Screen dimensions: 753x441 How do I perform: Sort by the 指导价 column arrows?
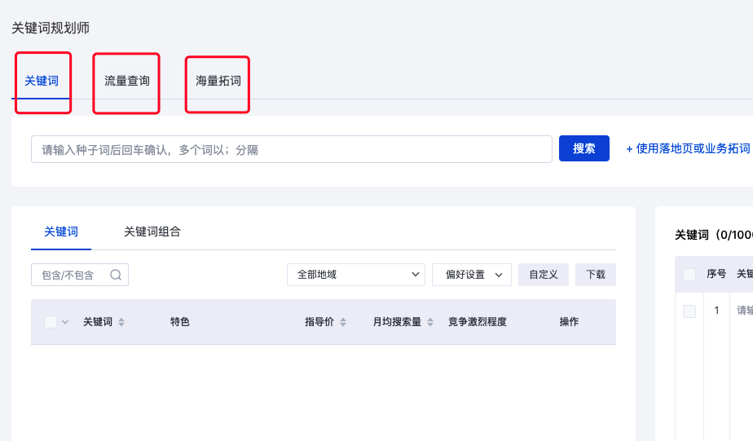(343, 322)
